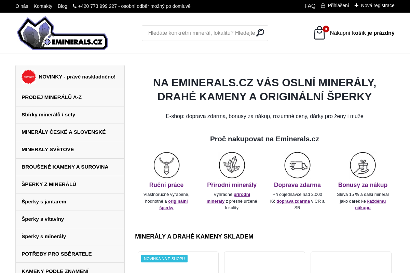Select NOVINKY - právě naskladněno category
The image size is (410, 273).
[x=70, y=77]
